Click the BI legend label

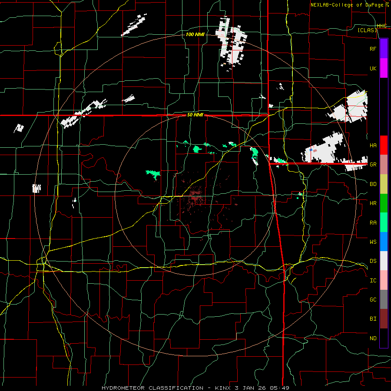coord(373,319)
